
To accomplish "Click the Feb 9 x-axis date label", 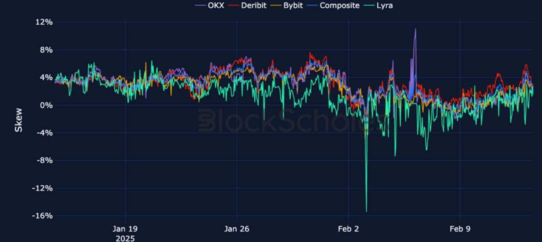I will [460, 229].
